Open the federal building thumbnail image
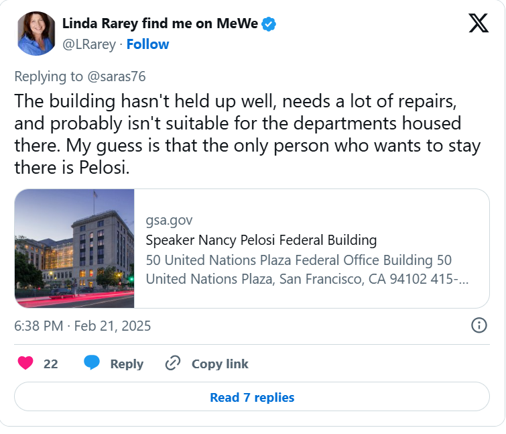506x434 pixels. 74,248
